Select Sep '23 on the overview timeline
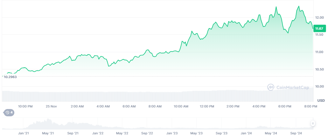 pyautogui.click(x=221, y=133)
